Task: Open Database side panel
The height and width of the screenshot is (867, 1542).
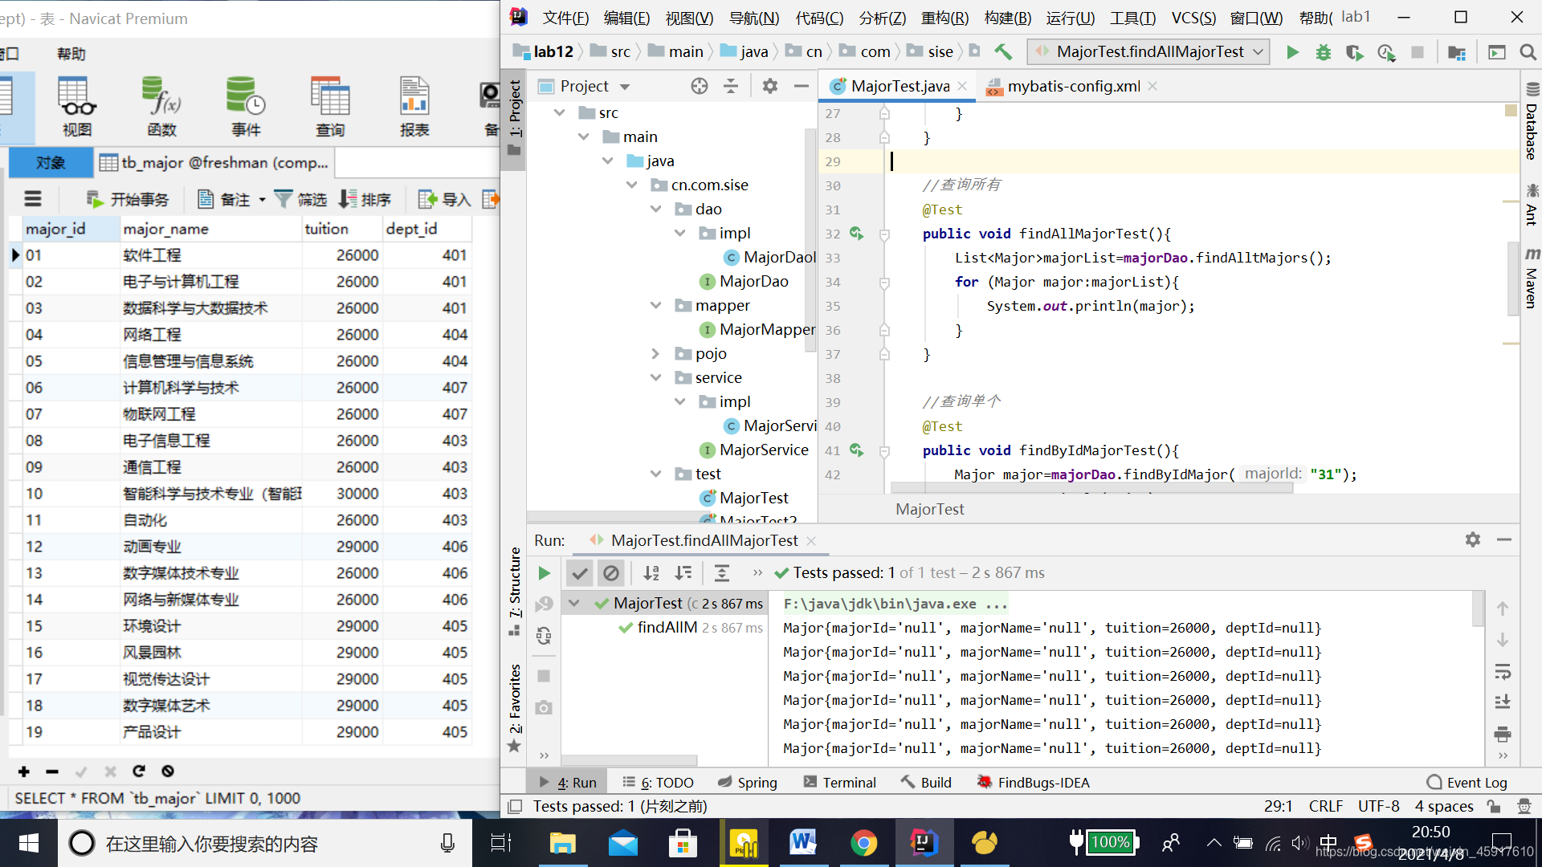Action: click(x=1532, y=120)
